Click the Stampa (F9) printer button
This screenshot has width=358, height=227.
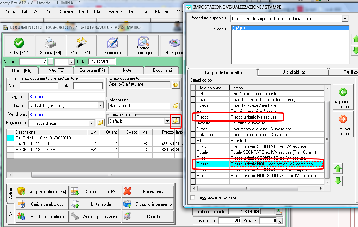pyautogui.click(x=50, y=45)
